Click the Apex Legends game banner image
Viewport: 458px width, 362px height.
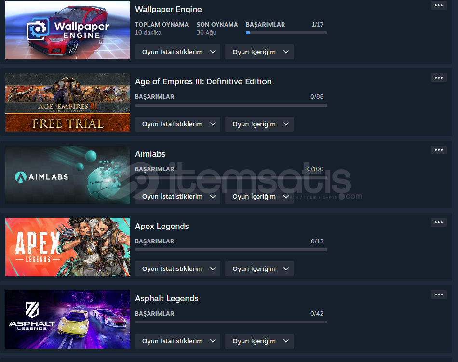click(x=68, y=247)
